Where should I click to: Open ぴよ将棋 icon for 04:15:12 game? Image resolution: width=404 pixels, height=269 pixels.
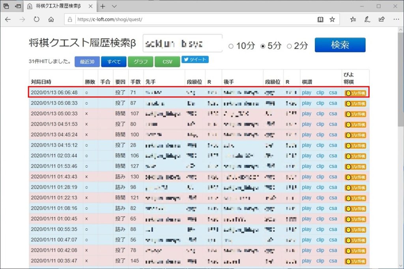355,146
